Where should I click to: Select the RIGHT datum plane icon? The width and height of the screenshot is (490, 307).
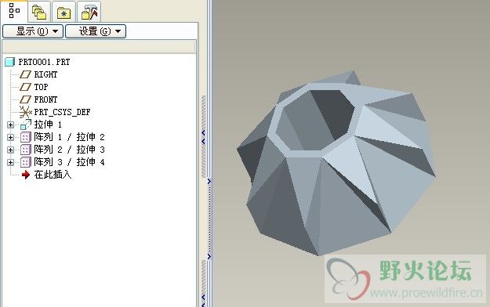coord(26,74)
